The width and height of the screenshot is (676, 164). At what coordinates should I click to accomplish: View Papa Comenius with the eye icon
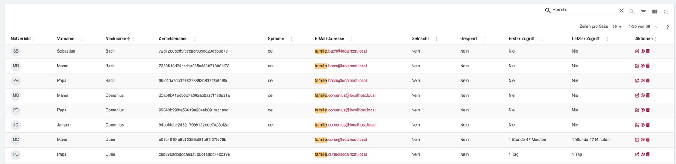point(643,110)
